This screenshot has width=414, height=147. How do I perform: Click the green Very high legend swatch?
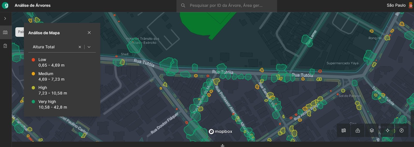[33, 102]
